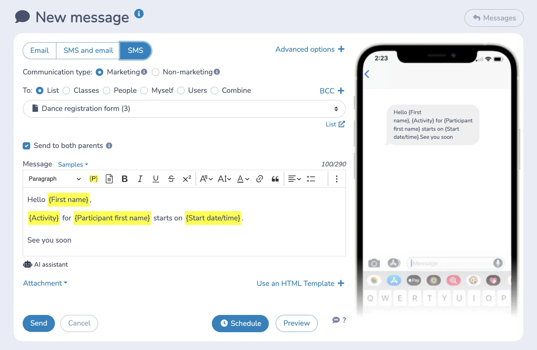Click the info icon beside New message
The image size is (537, 350).
[x=139, y=14]
